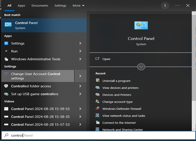Expand arrow for video 15-57-53
The width and height of the screenshot is (196, 141).
[x=80, y=124]
